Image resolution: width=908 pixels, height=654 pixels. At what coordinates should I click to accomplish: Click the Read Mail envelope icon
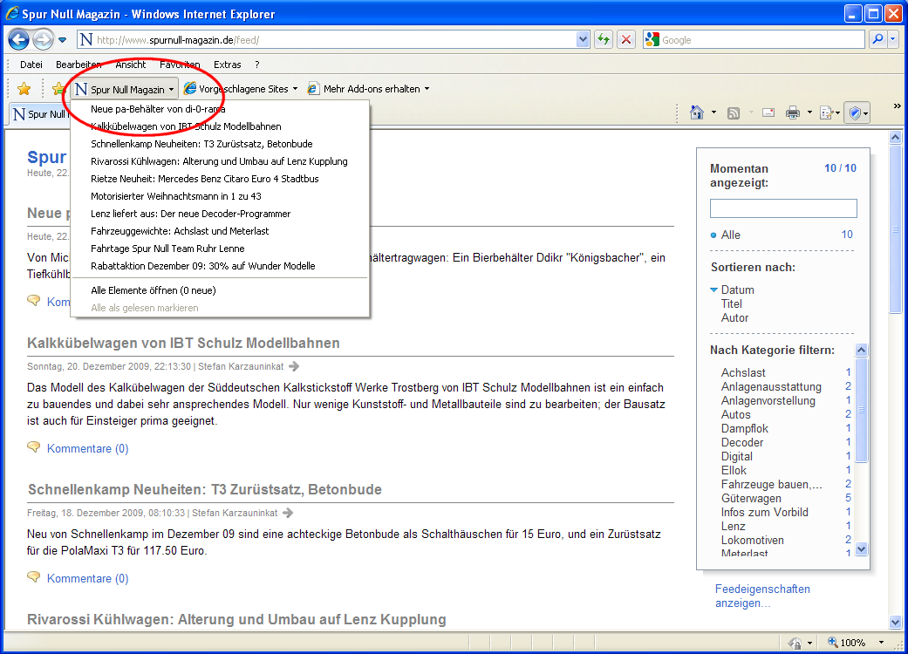[768, 112]
